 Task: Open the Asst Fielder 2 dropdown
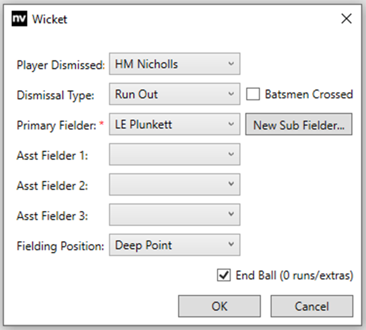click(x=231, y=185)
